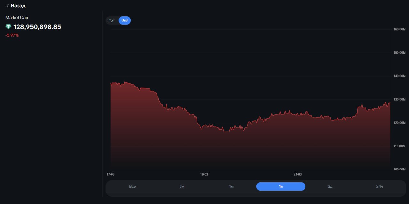Screen dimensions: 409x204
Task: Click the 19-03 date axis label
Action: pos(204,174)
